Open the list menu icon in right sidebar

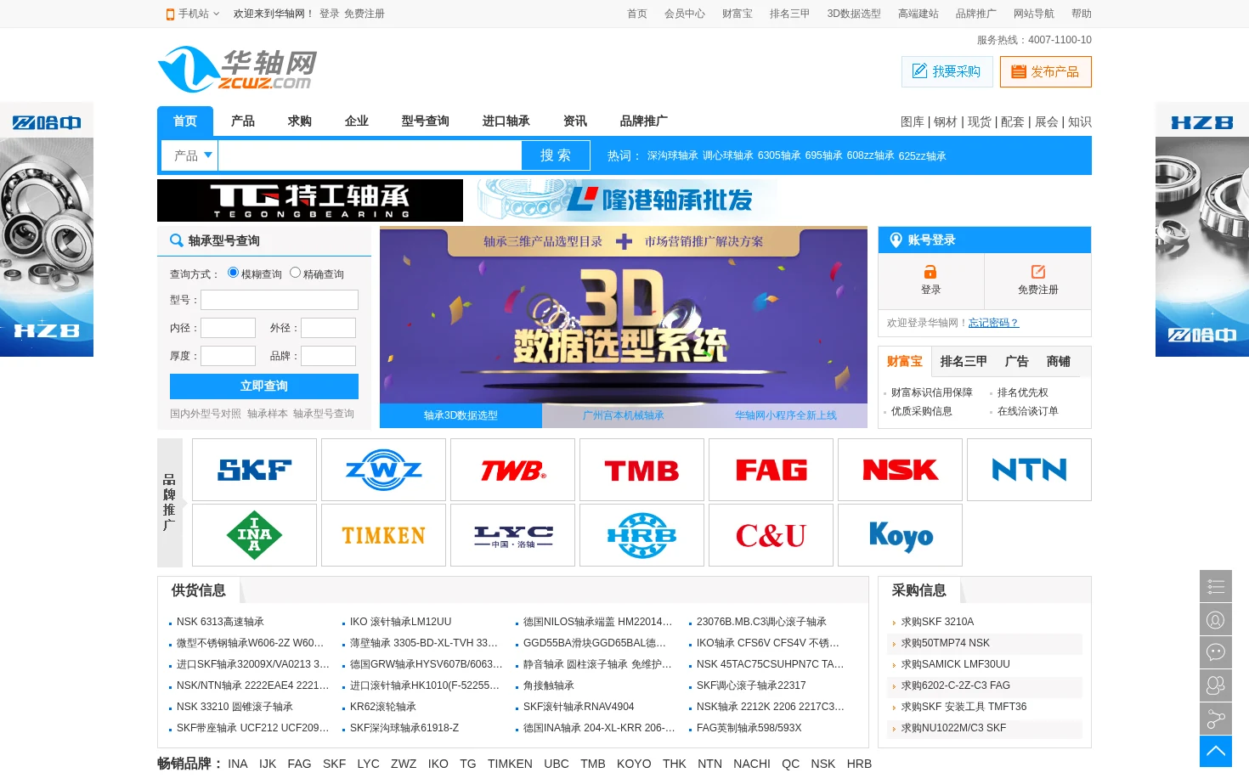point(1216,587)
